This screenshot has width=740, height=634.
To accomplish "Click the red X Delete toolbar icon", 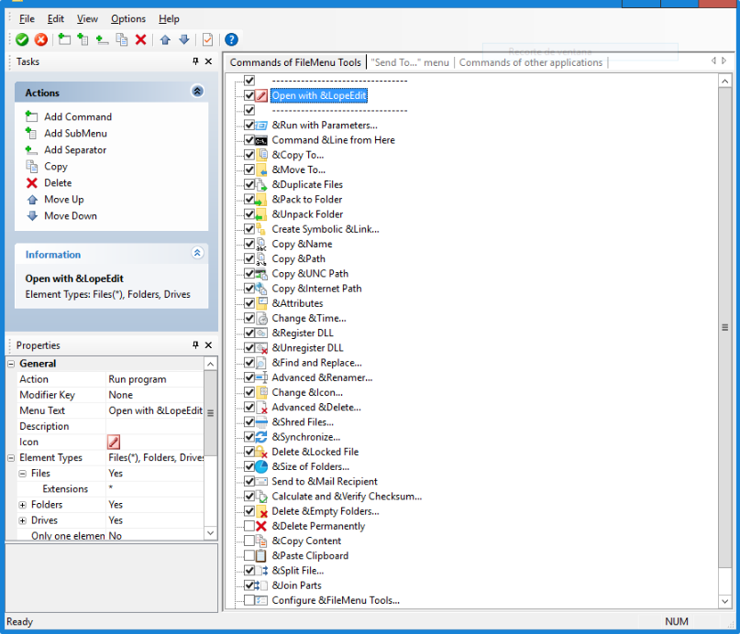I will [x=140, y=39].
